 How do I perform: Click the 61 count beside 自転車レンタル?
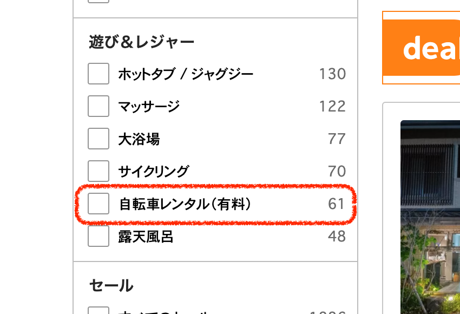pos(337,204)
